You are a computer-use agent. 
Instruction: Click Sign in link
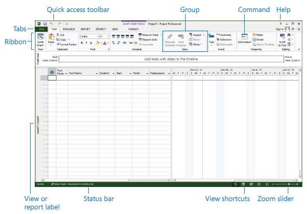coord(280,29)
